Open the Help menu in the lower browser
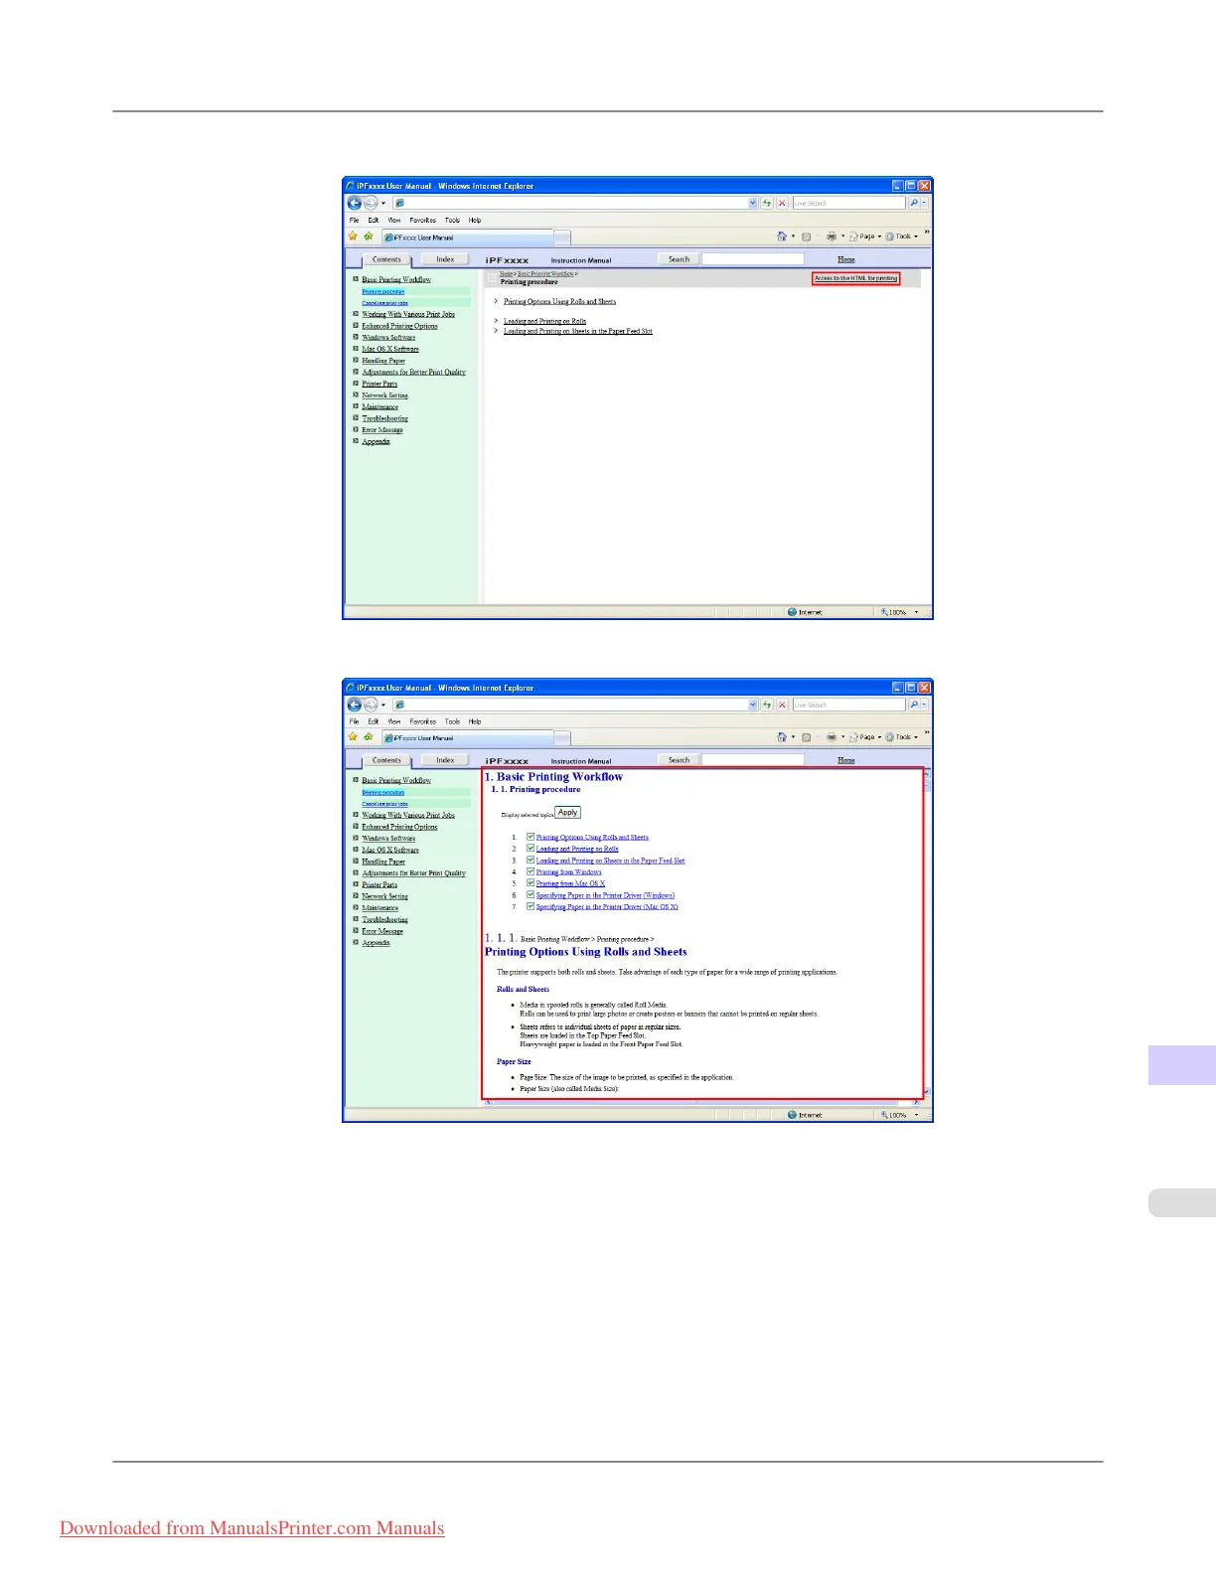This screenshot has width=1216, height=1574. 475,721
